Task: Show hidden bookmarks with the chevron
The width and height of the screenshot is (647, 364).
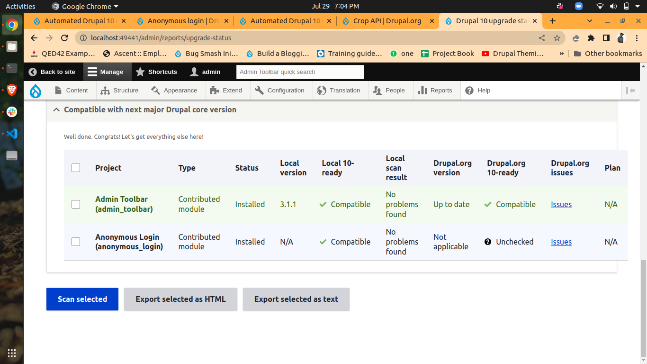Action: pos(562,54)
